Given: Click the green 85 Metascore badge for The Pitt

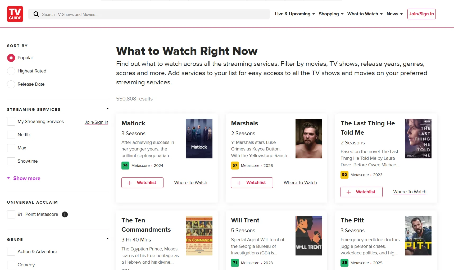Looking at the screenshot, I should [x=344, y=263].
